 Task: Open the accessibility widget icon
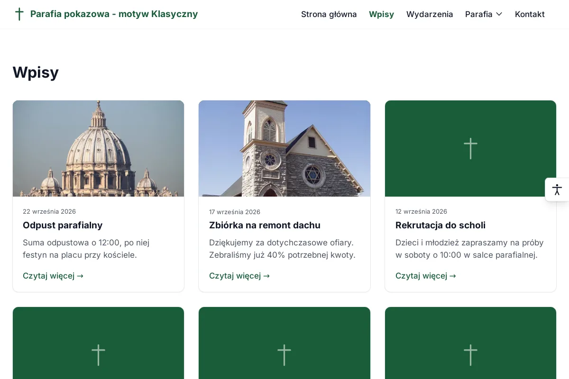click(x=557, y=189)
